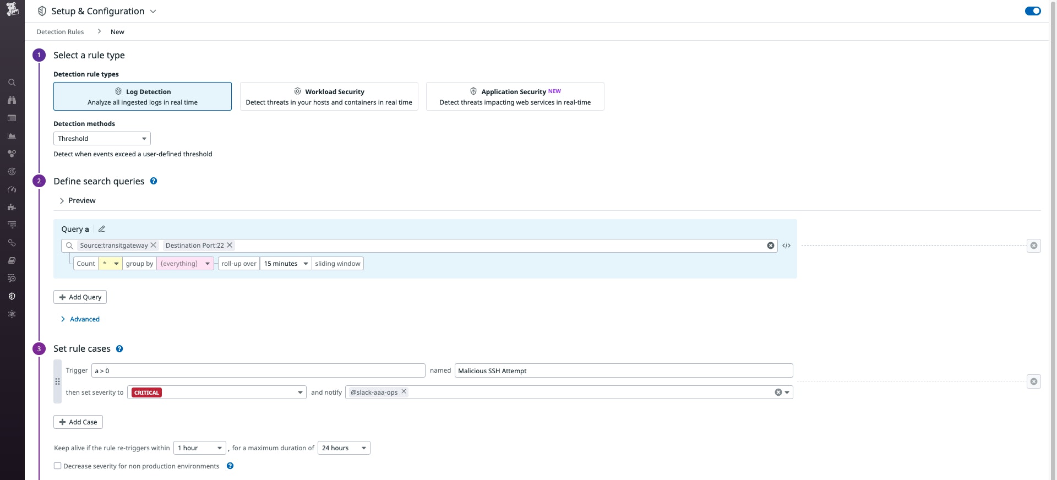Image resolution: width=1057 pixels, height=480 pixels.
Task: Click the pencil icon to rename Query a
Action: click(x=102, y=229)
